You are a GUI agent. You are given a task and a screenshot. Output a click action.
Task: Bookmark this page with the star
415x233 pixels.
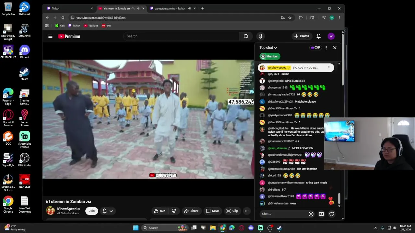[290, 17]
